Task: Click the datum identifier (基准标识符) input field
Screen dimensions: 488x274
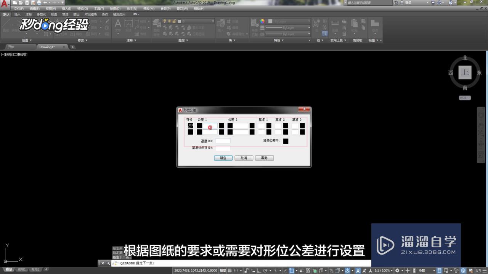Action: [223, 148]
